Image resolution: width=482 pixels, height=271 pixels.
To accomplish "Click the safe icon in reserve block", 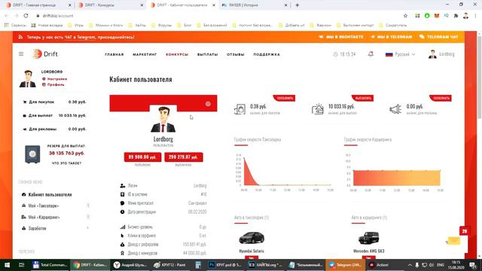I will coord(32,154).
